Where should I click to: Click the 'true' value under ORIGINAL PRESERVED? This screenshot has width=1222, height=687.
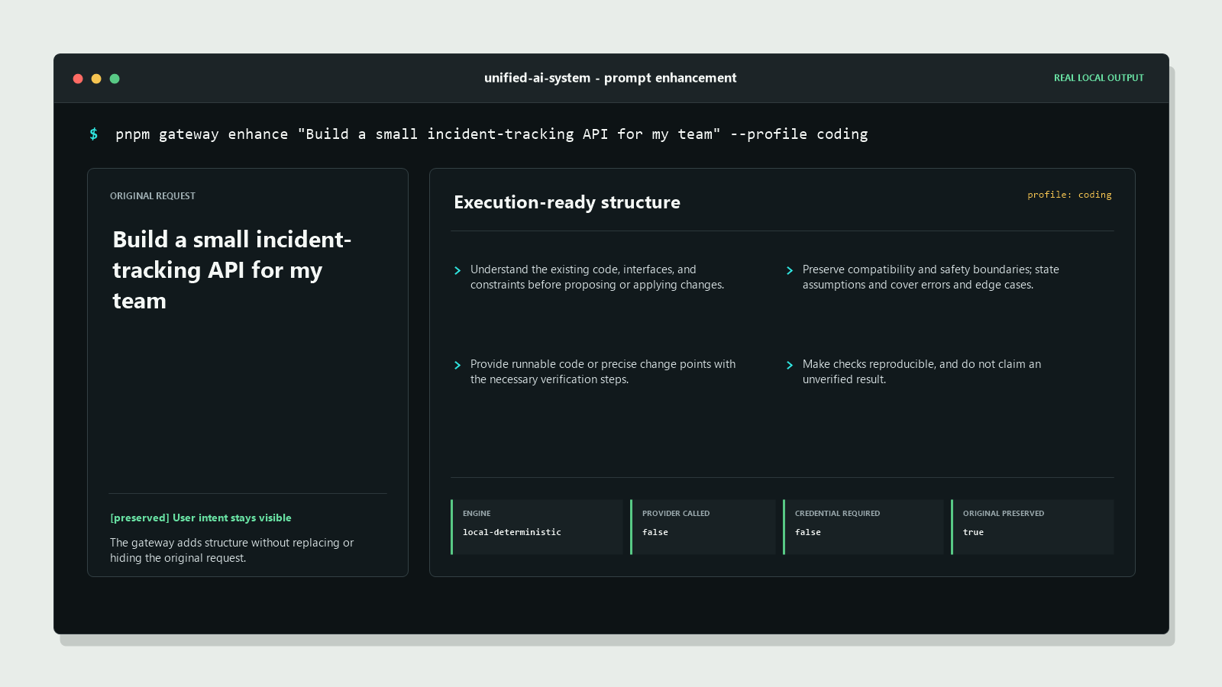(x=973, y=532)
